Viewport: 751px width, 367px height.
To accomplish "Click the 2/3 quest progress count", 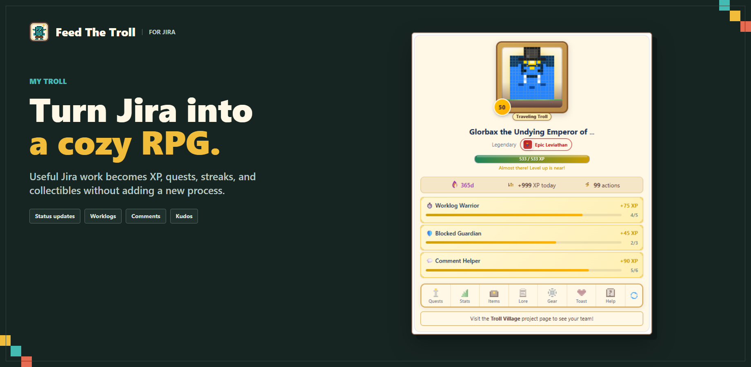I will (x=634, y=243).
